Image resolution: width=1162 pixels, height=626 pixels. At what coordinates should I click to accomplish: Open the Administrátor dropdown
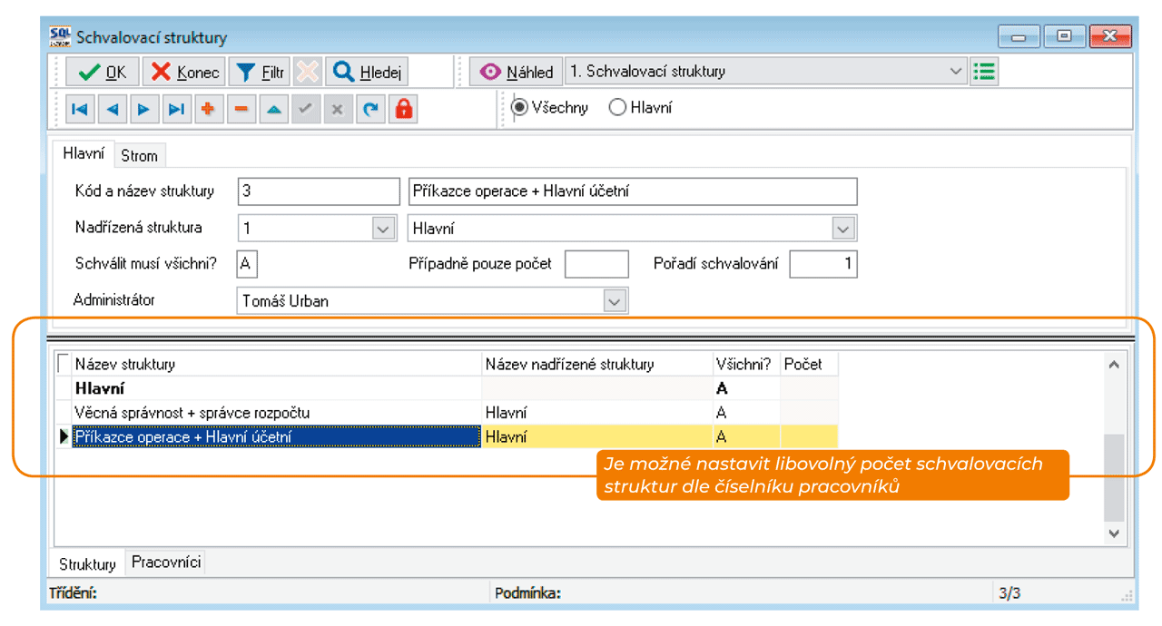(x=615, y=301)
